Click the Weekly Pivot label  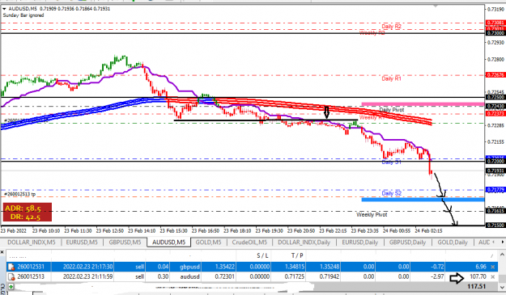[x=372, y=214]
